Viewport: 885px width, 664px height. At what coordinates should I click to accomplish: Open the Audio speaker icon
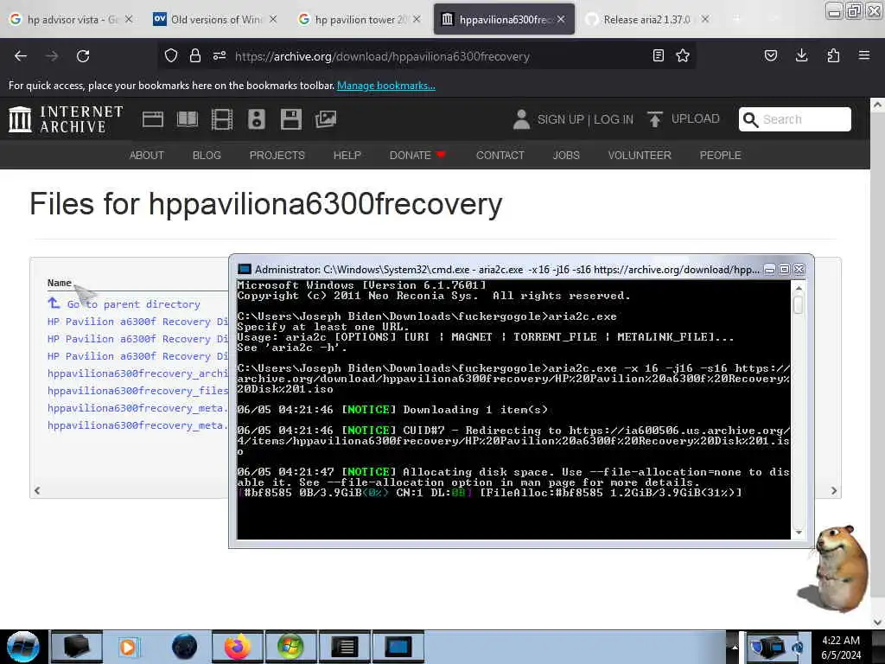coord(256,119)
